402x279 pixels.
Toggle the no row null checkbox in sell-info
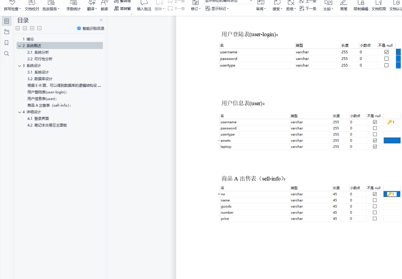[375, 194]
